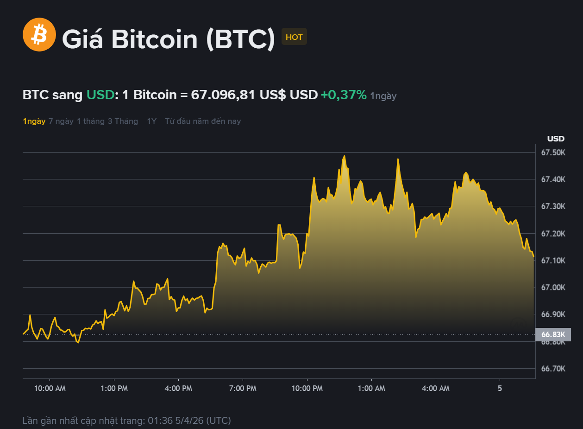Select the Từ đầu năm đến nay option
583x429 pixels.
coord(203,121)
